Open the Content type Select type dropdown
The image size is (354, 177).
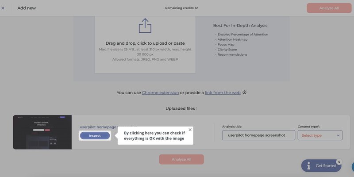320,135
